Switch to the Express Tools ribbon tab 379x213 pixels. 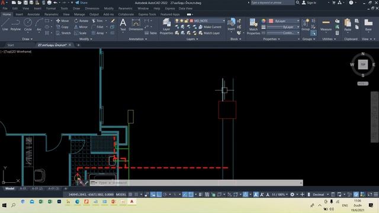147,14
